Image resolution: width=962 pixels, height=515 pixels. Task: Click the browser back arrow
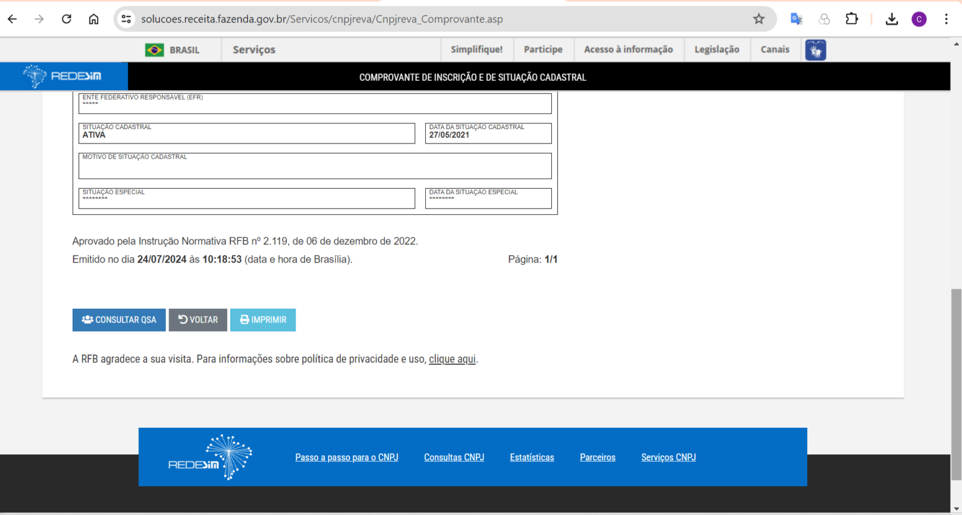pos(13,19)
